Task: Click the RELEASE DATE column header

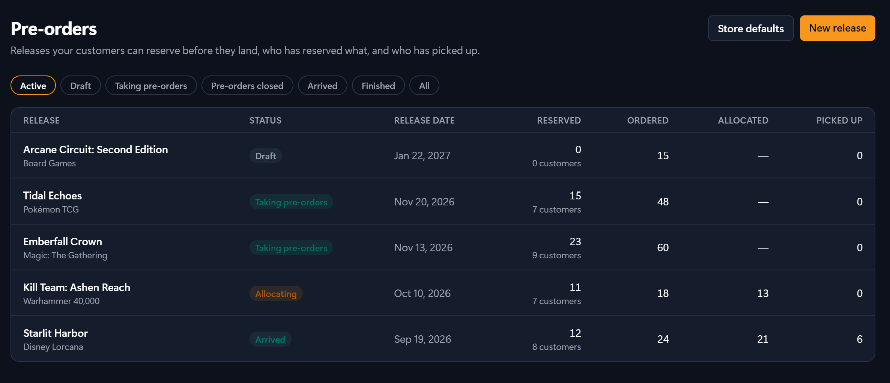Action: pyautogui.click(x=424, y=121)
